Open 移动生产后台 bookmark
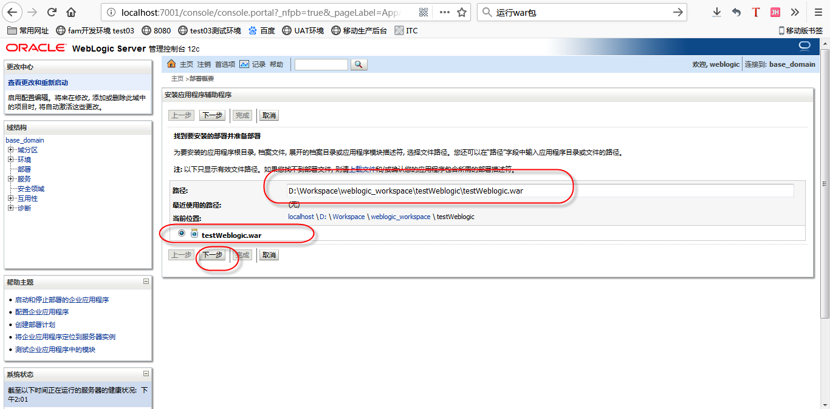830x409 pixels. [x=359, y=30]
